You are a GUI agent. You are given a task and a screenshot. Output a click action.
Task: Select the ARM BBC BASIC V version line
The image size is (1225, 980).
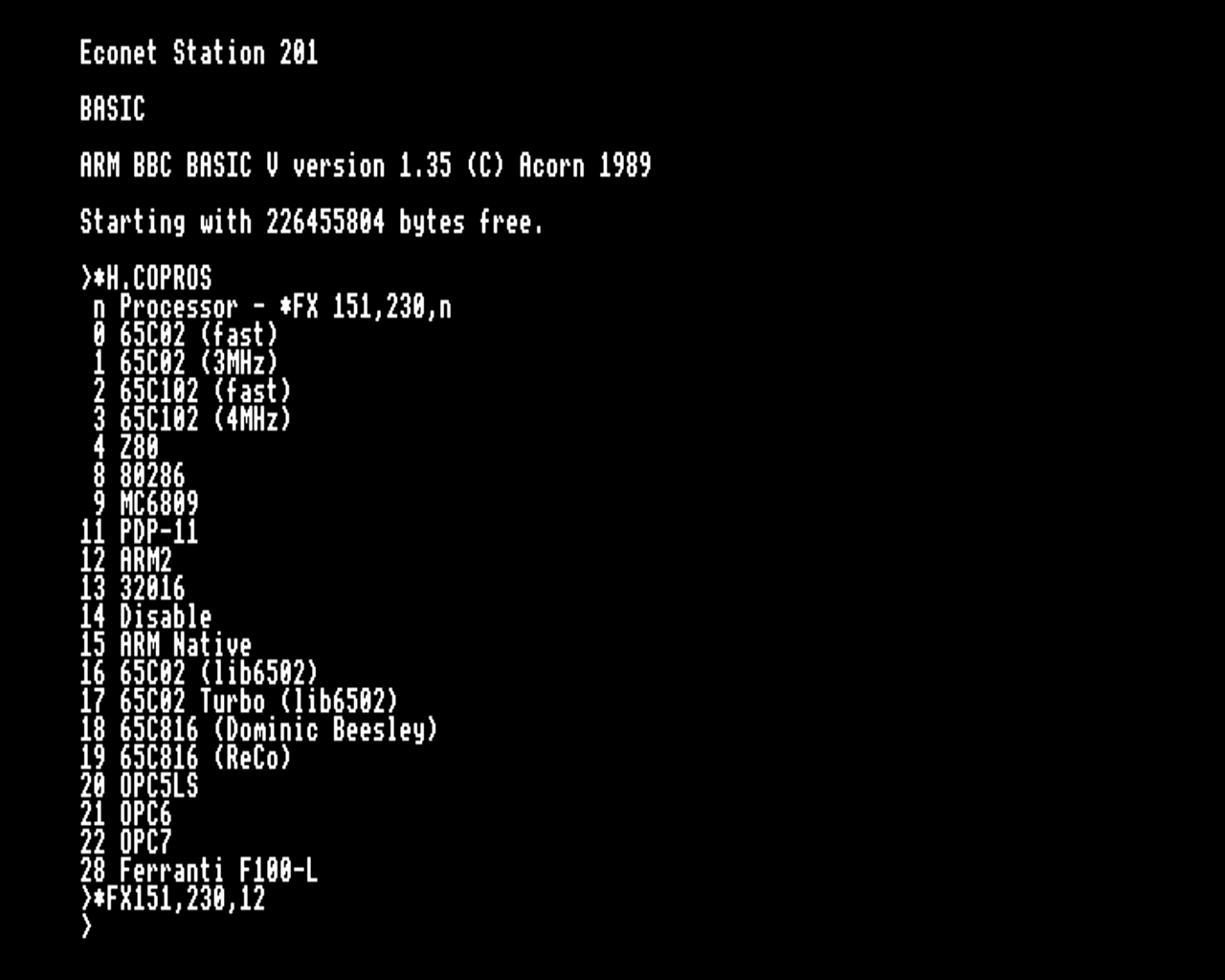[x=365, y=166]
